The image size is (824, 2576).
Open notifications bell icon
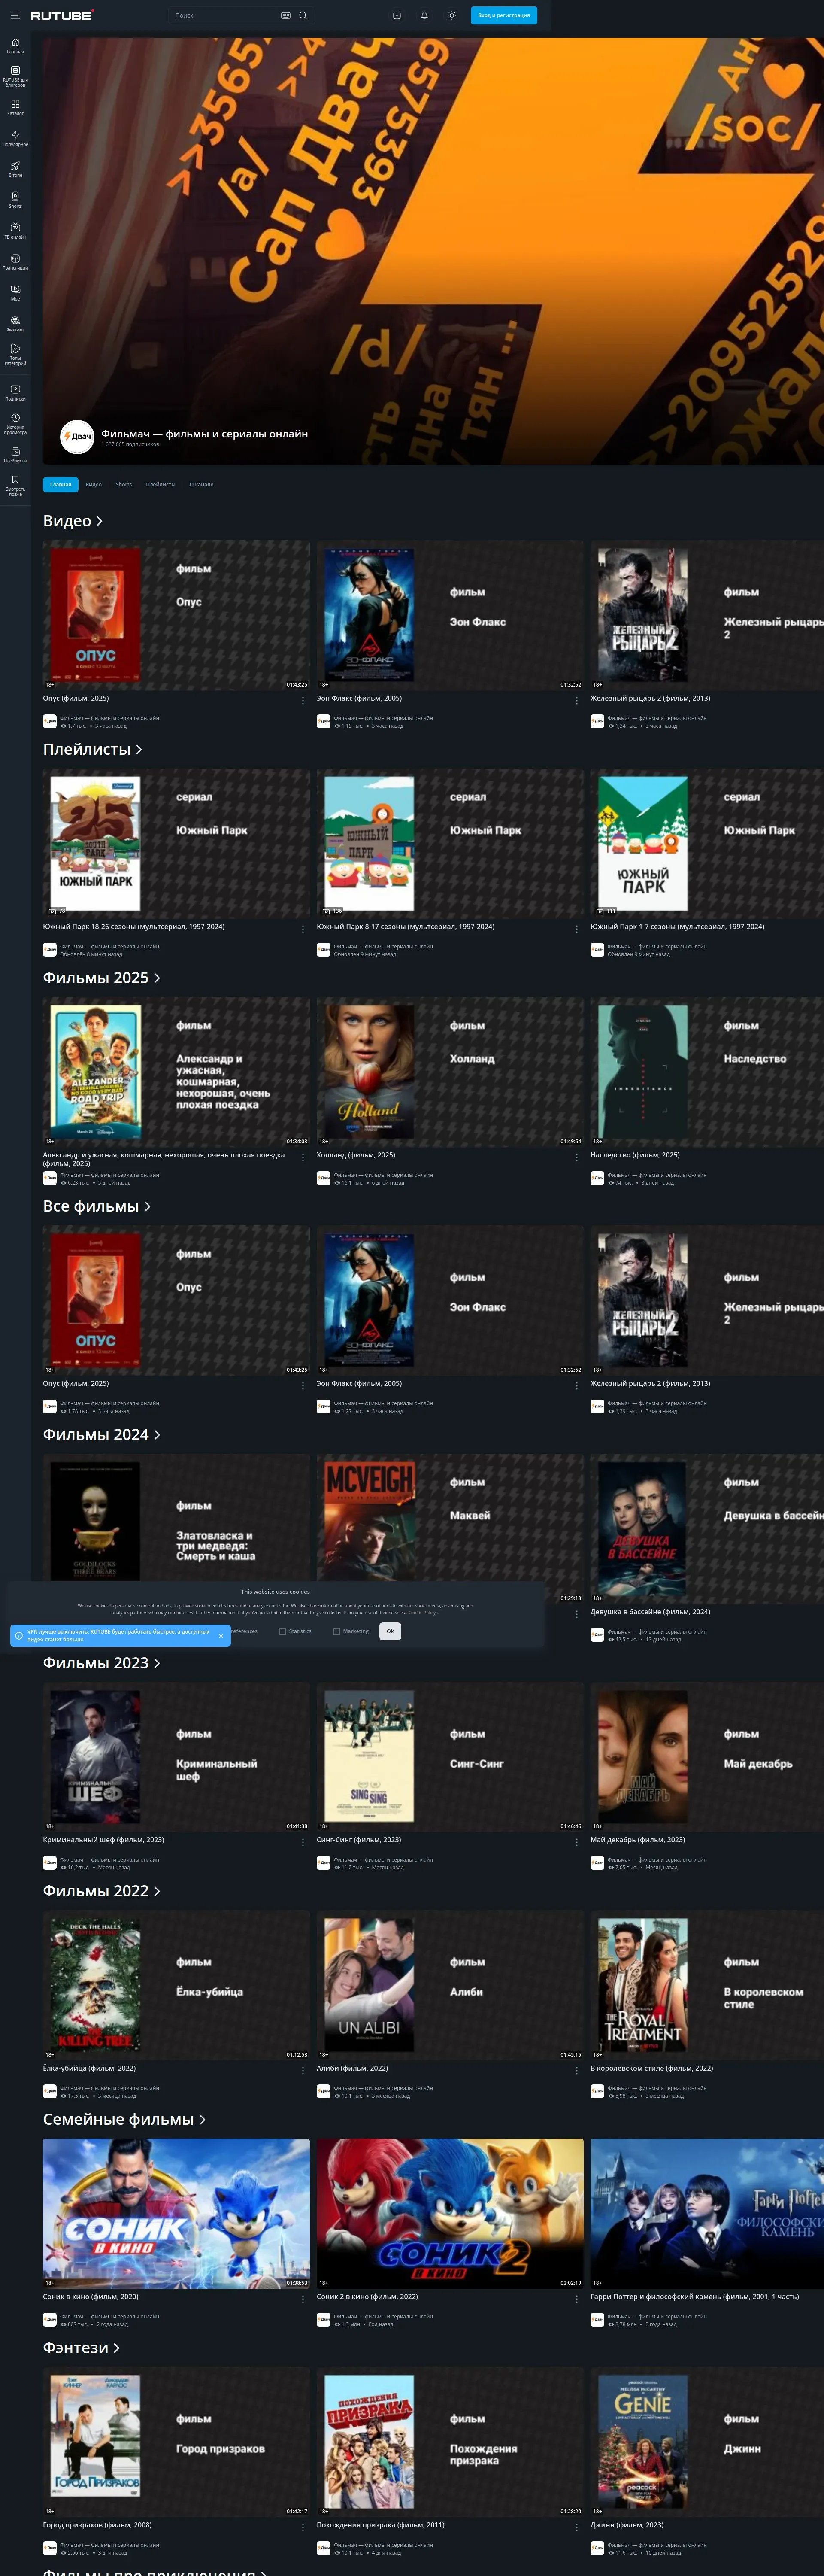pos(424,15)
